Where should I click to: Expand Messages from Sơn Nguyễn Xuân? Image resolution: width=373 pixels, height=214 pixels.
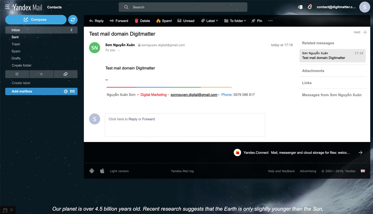[332, 95]
